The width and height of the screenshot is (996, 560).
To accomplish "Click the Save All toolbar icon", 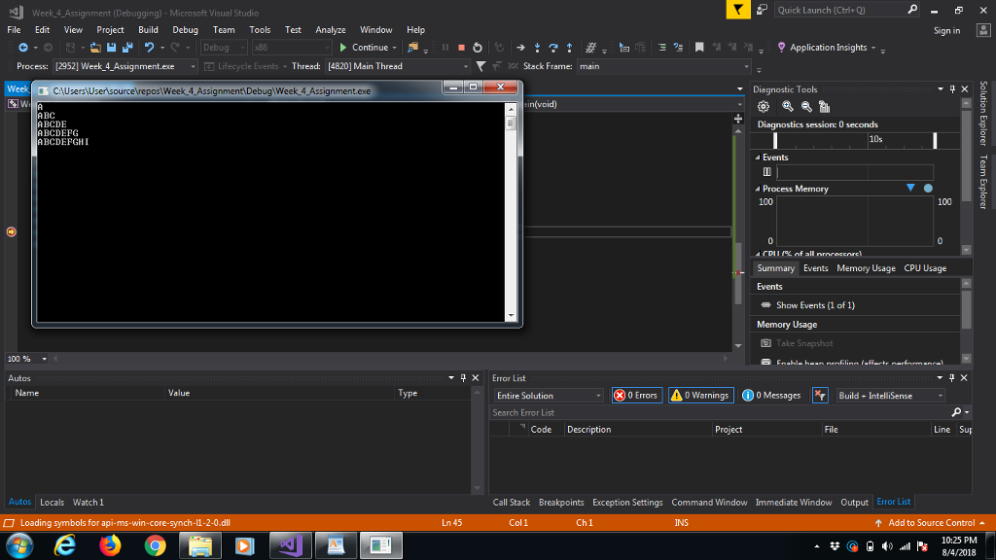I will point(127,47).
